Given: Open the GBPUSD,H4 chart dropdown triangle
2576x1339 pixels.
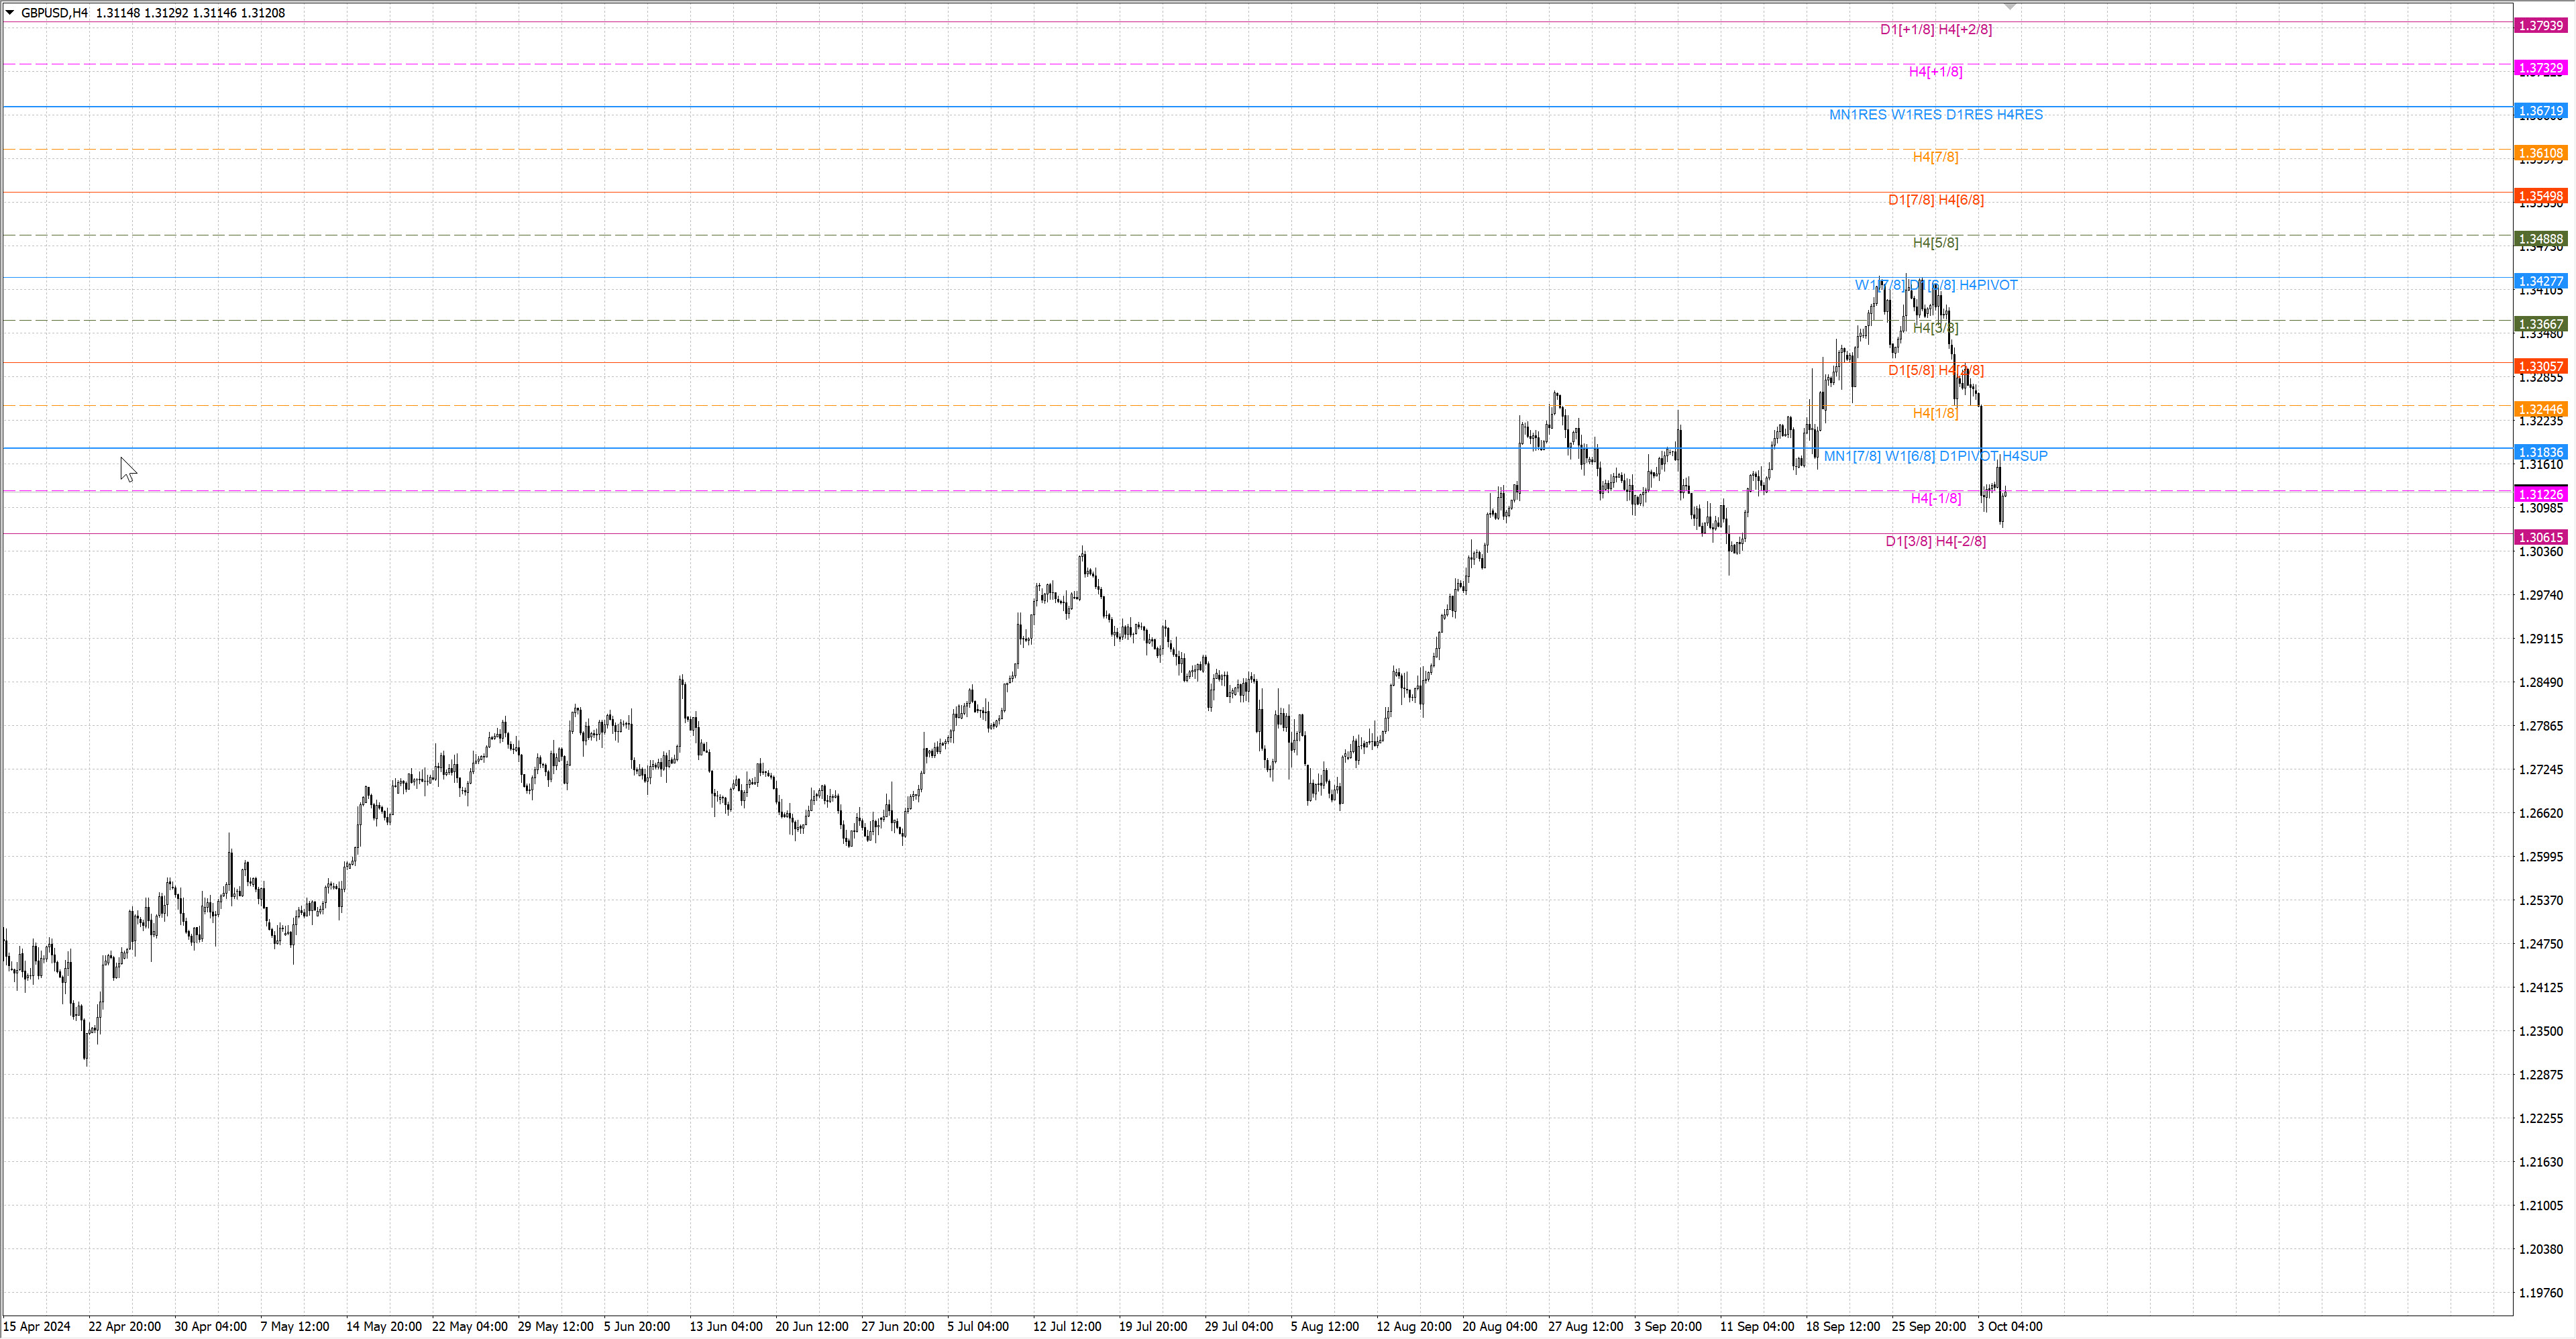Looking at the screenshot, I should click(x=10, y=13).
